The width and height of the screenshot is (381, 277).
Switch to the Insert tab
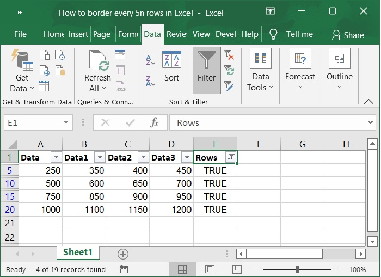pos(78,34)
